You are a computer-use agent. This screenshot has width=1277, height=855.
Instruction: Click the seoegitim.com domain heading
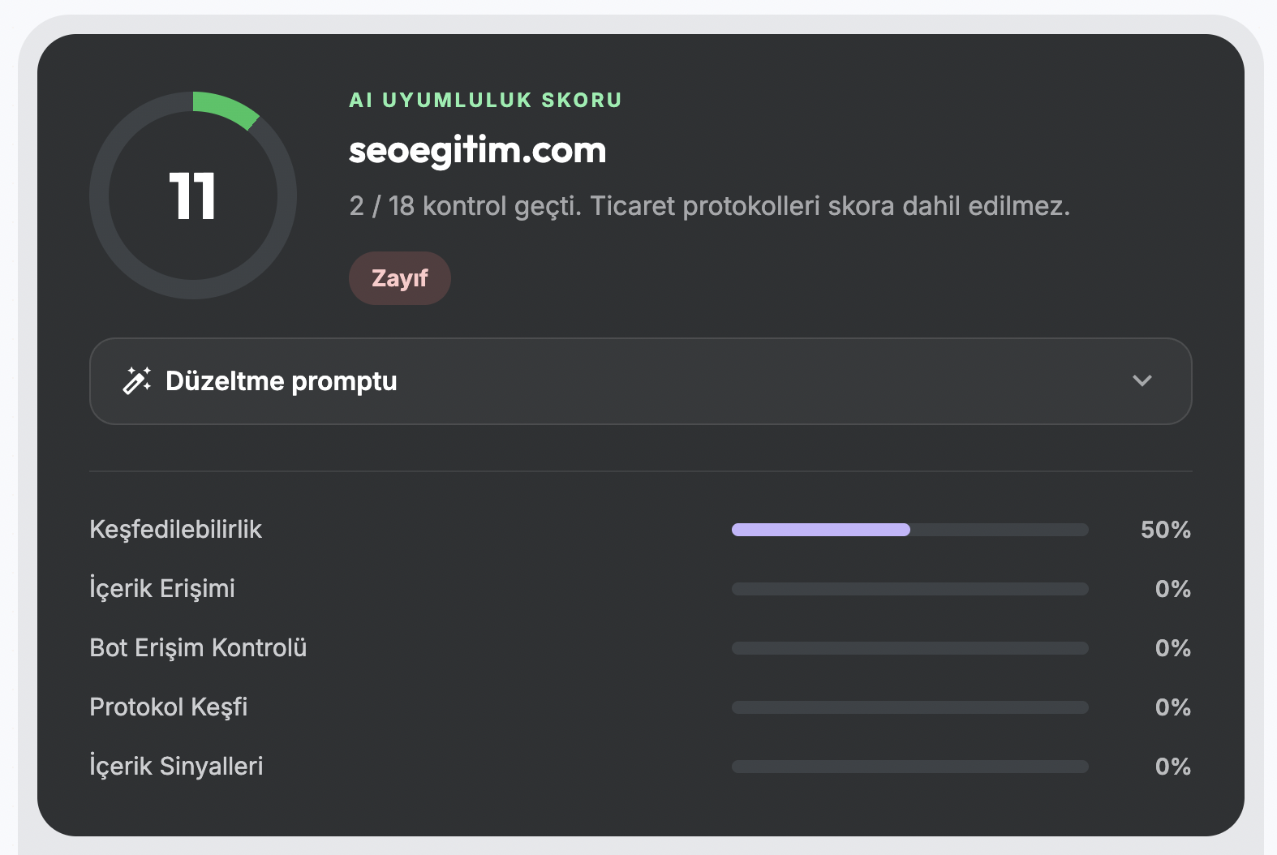pos(477,151)
